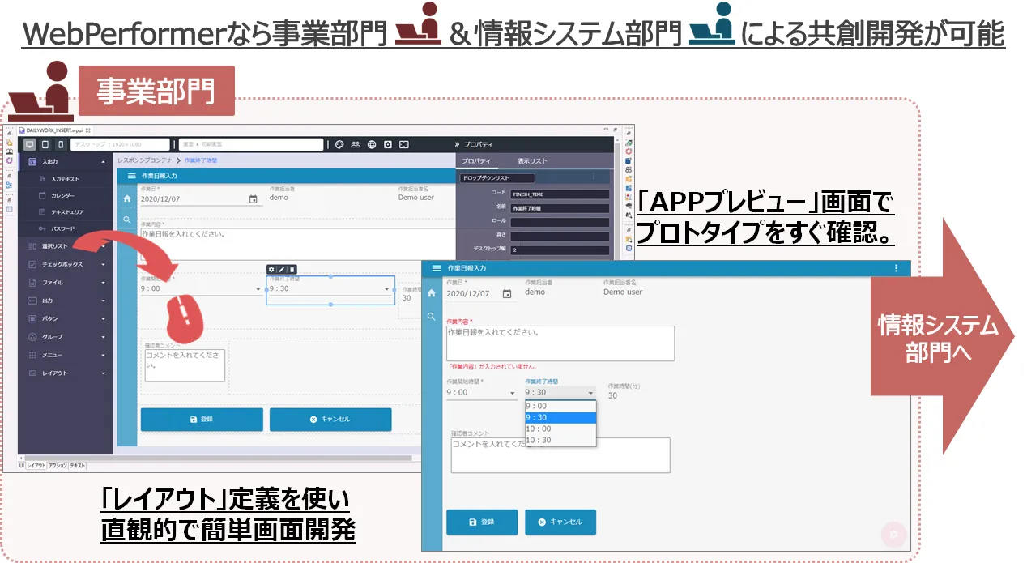Click the fullscreen expand icon in designer toolbar
The image size is (1027, 563).
(x=404, y=145)
